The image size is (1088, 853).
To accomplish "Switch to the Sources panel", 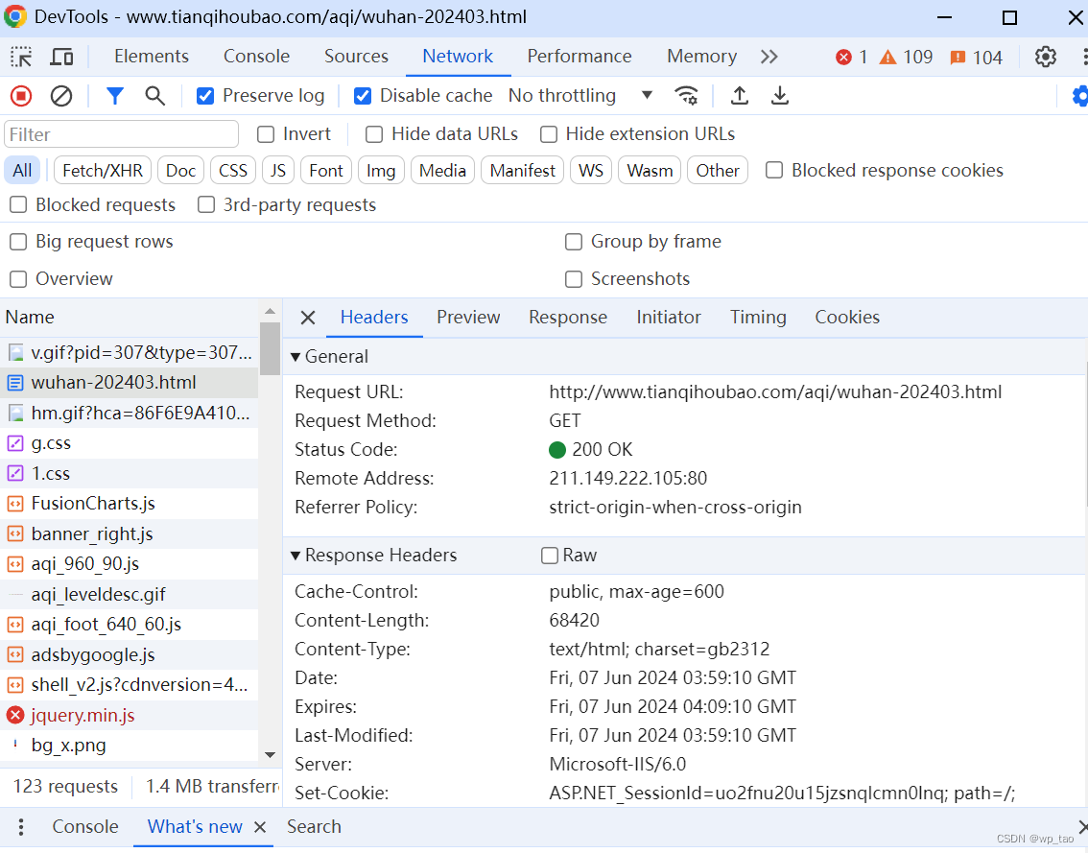I will click(x=356, y=57).
